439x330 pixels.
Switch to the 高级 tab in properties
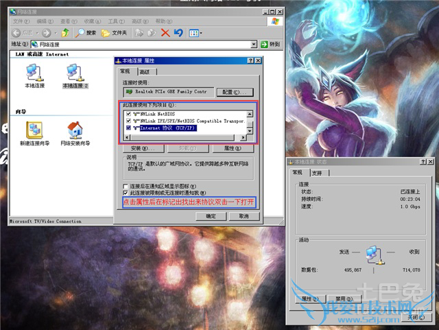pos(145,71)
